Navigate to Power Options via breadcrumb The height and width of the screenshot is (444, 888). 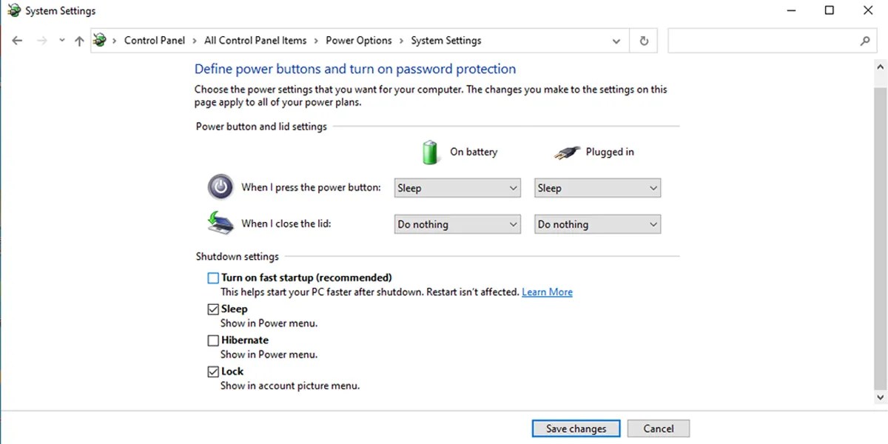(x=359, y=41)
